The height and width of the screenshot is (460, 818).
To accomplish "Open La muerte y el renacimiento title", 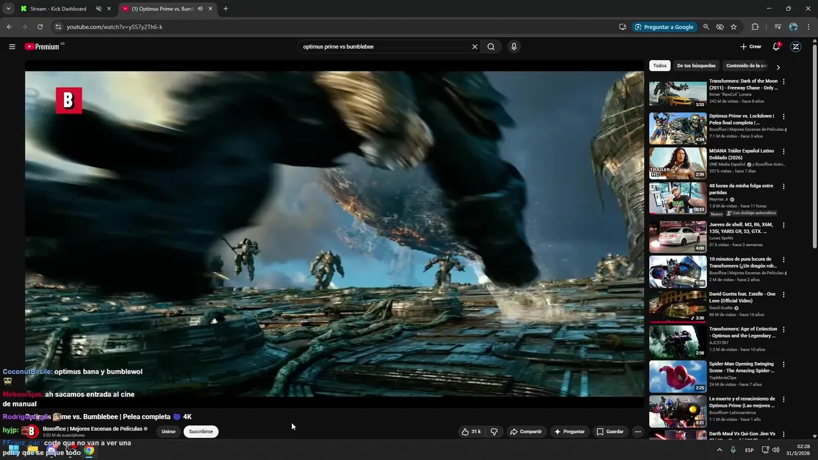I will (x=742, y=402).
